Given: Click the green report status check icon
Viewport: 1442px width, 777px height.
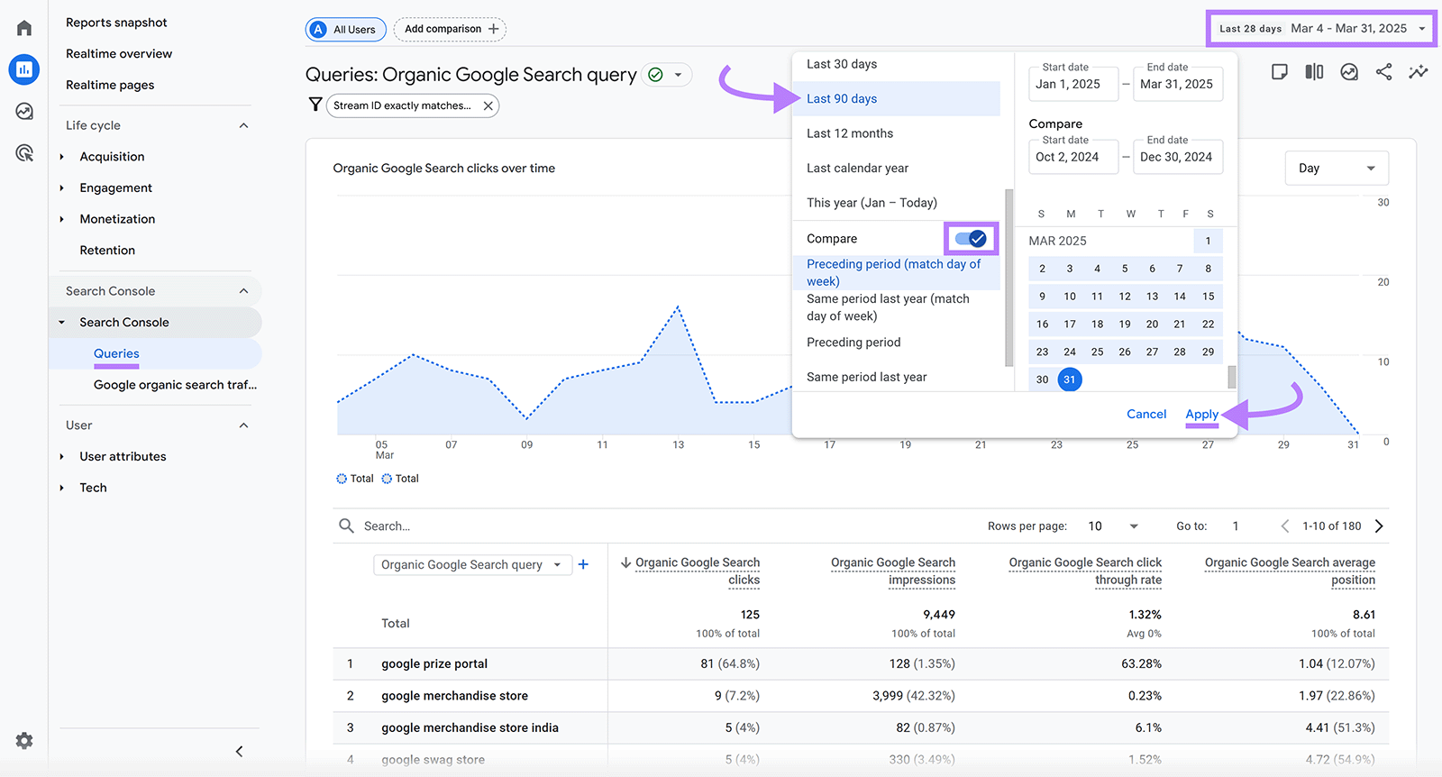Looking at the screenshot, I should coord(656,75).
